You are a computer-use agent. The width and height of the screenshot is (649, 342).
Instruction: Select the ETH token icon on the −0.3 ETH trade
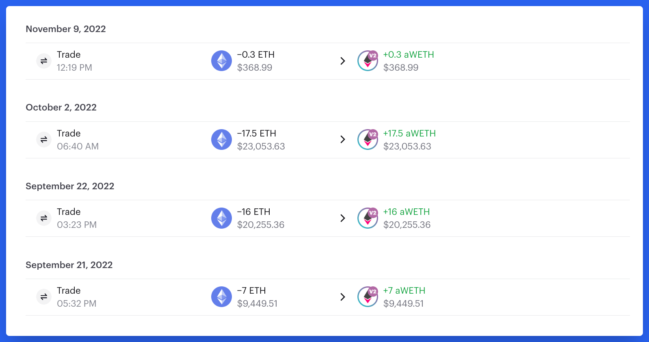221,61
